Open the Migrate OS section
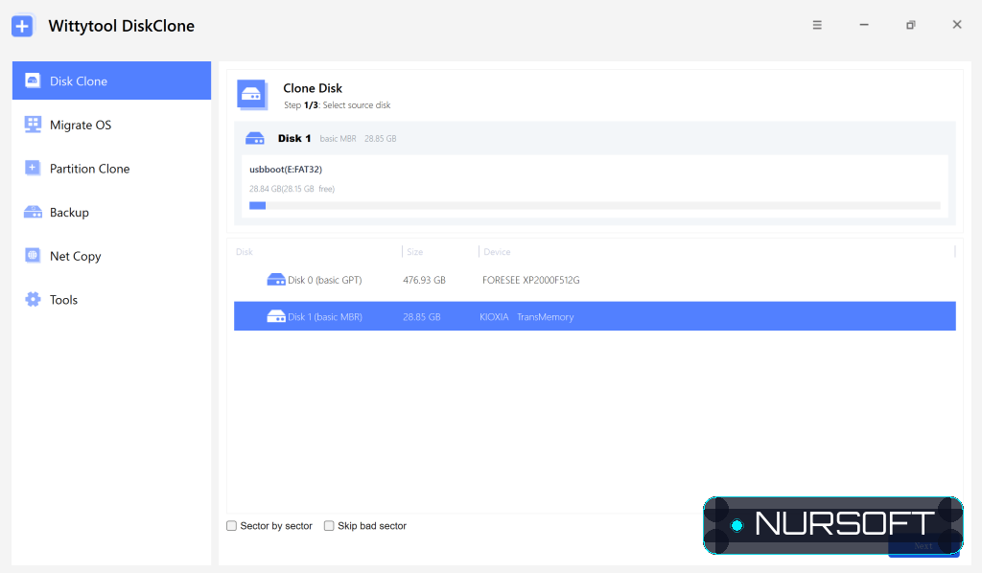Viewport: 982px width, 573px height. (111, 125)
